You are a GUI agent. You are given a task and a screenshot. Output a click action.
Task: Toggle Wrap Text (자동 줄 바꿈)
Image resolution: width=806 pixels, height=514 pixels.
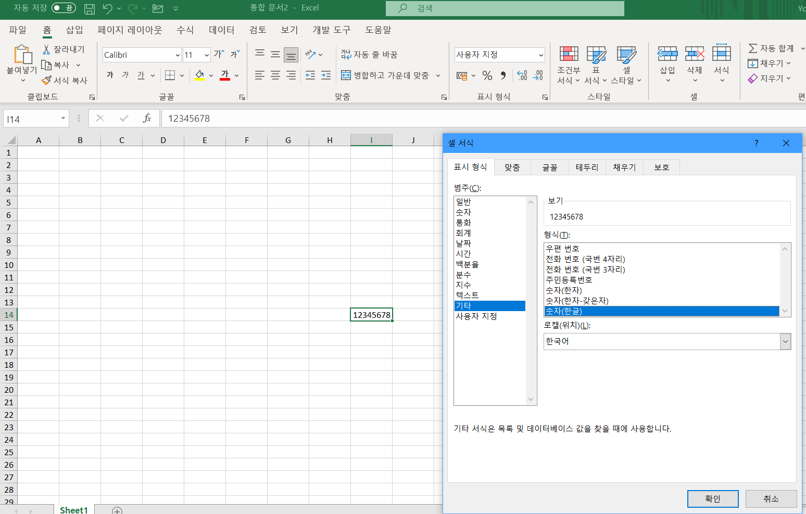point(369,55)
